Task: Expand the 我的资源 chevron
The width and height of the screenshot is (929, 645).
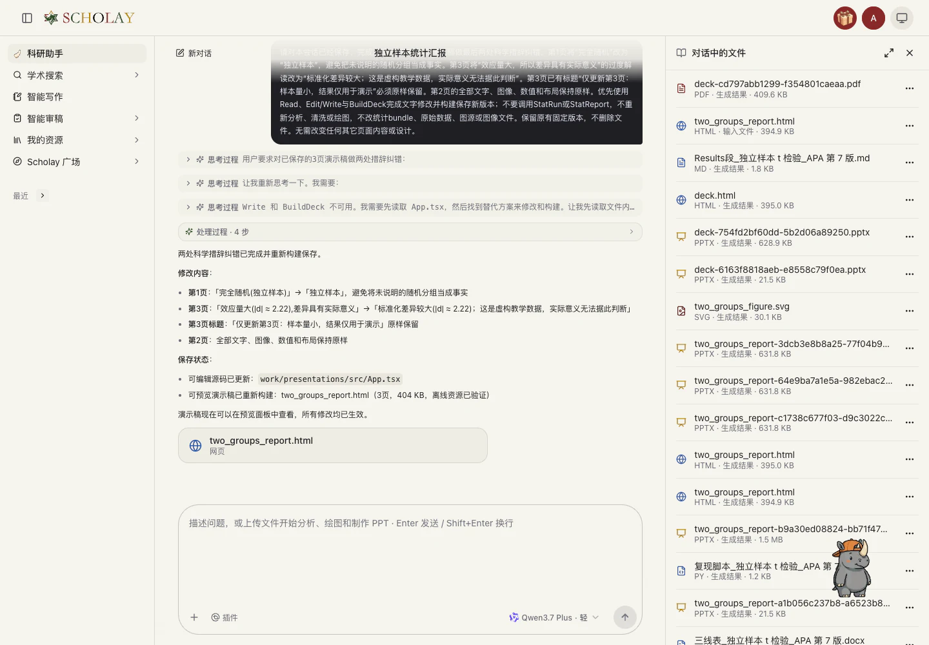Action: tap(137, 140)
